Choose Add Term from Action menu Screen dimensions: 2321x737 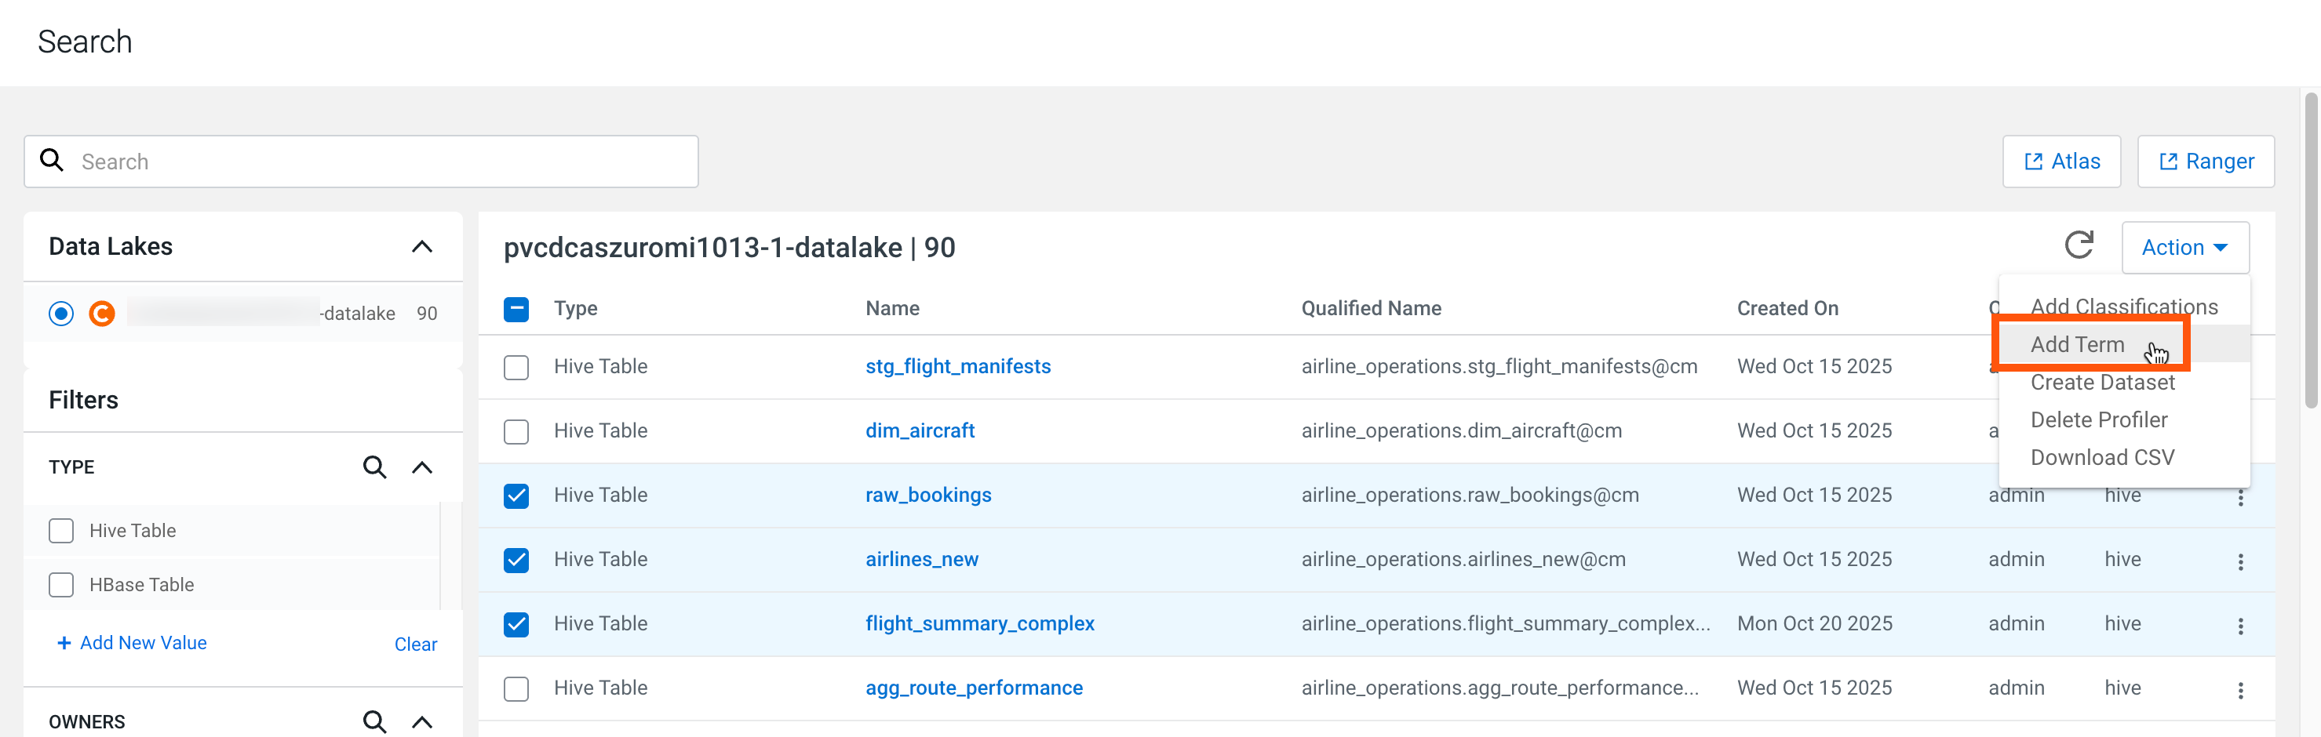2077,345
